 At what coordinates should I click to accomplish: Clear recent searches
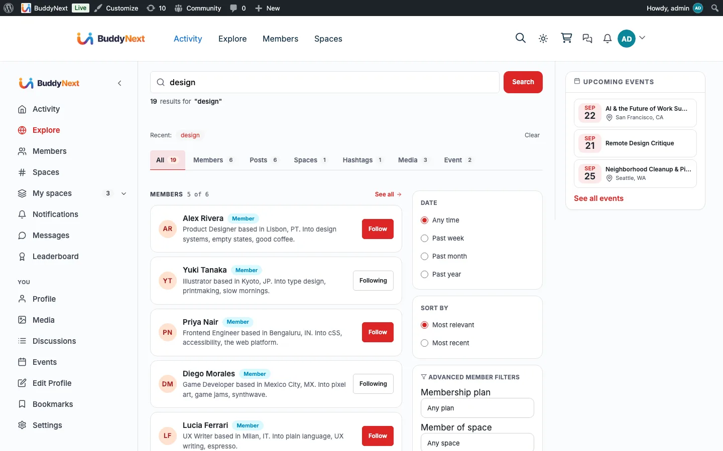532,135
